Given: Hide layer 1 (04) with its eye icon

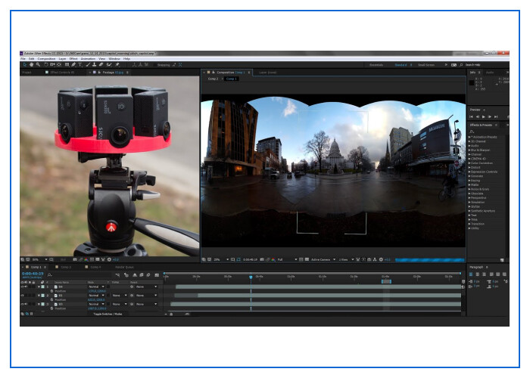Looking at the screenshot, I should click(x=22, y=287).
